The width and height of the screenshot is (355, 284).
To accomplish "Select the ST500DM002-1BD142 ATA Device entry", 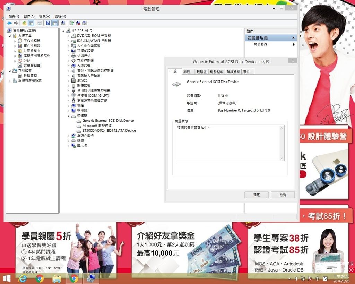I will pyautogui.click(x=109, y=131).
